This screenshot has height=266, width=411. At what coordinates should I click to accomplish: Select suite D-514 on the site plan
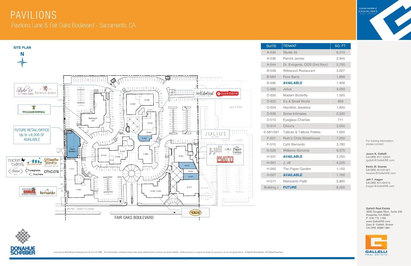click(x=104, y=155)
